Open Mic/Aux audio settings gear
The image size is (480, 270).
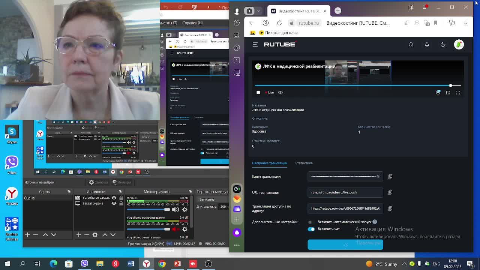tap(184, 210)
